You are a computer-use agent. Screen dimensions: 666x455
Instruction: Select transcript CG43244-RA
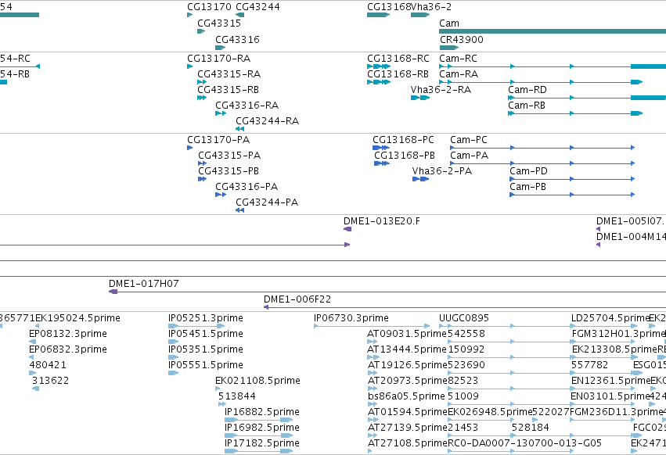point(267,121)
